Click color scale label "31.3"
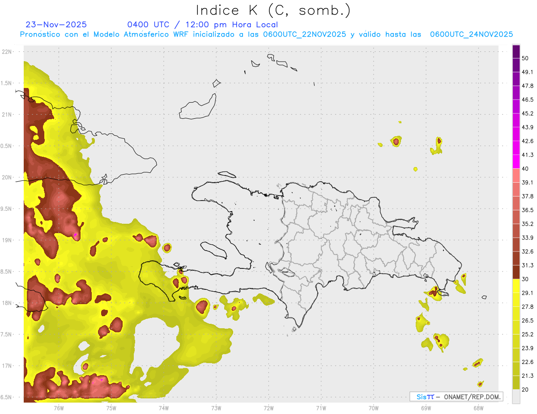The height and width of the screenshot is (414, 537). 528,265
